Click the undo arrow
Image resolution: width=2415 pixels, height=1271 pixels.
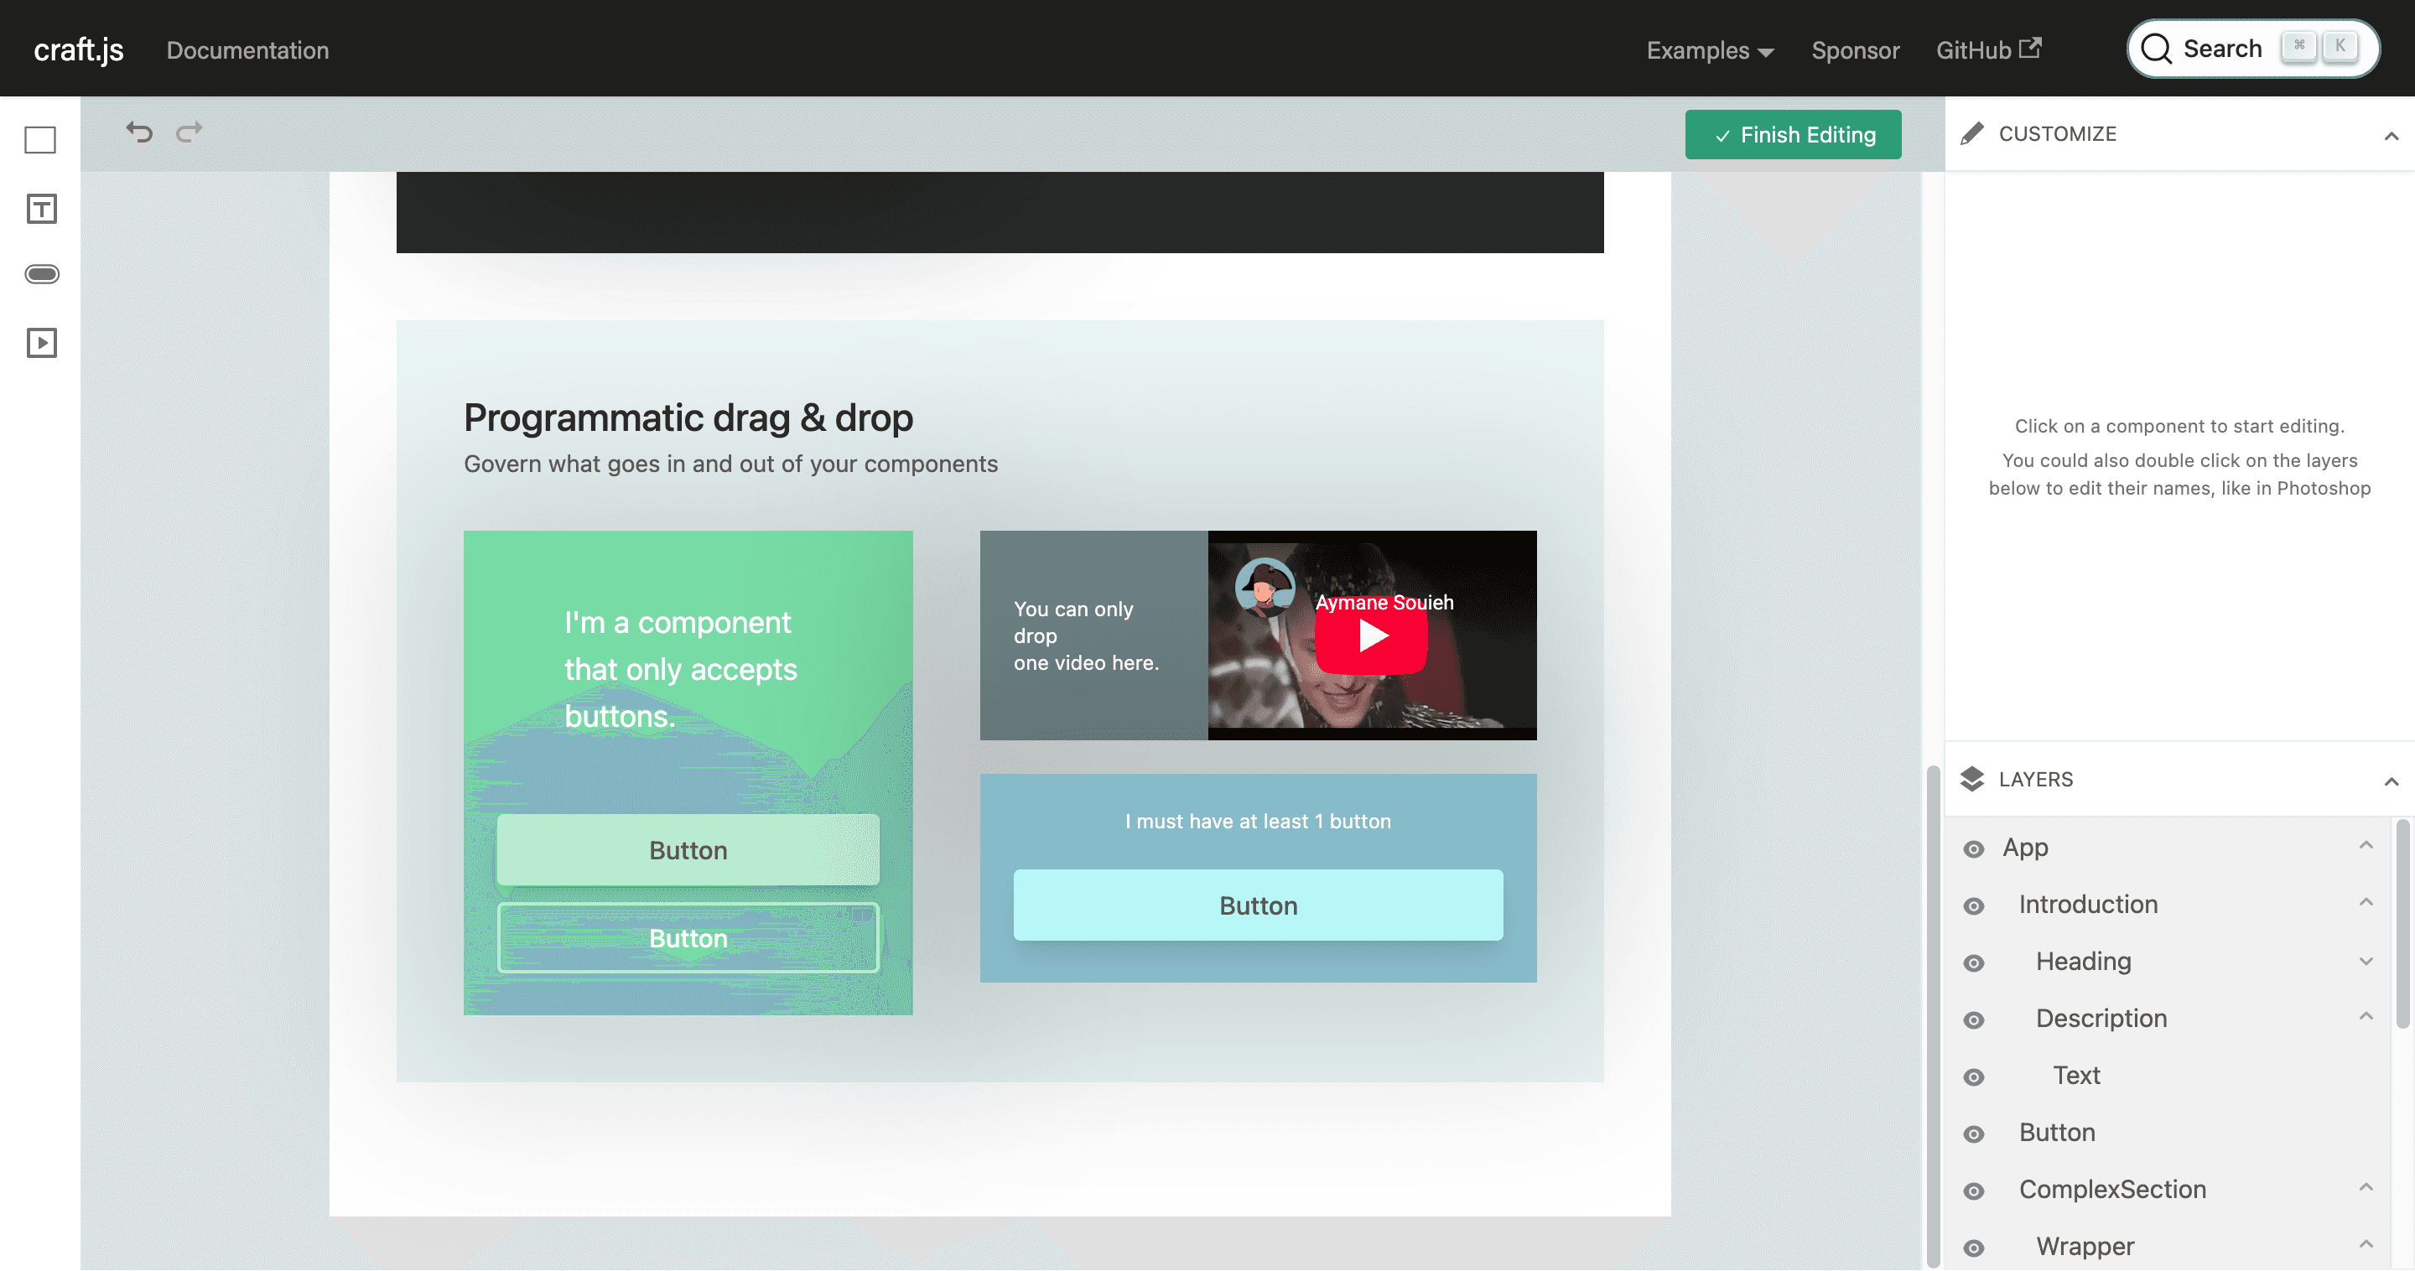[138, 132]
